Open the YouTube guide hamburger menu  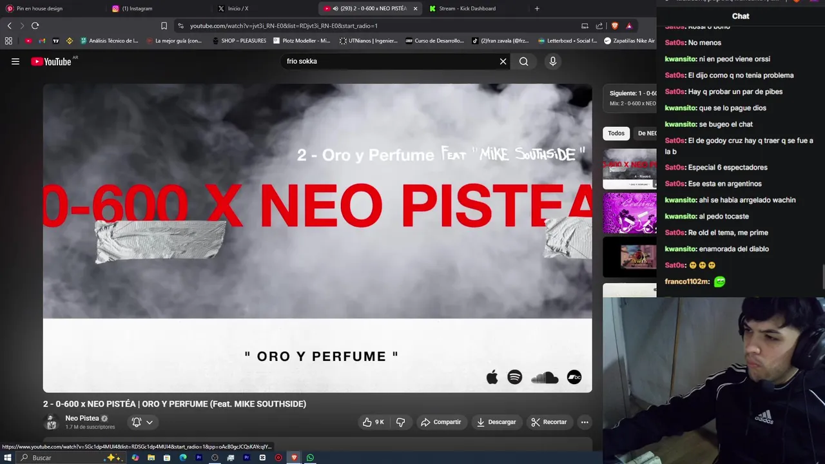(15, 61)
